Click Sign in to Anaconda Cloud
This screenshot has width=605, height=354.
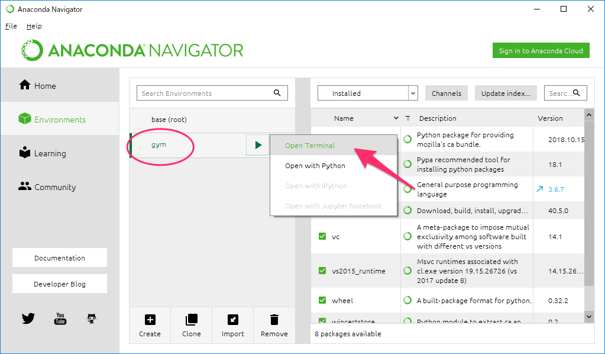coord(541,50)
